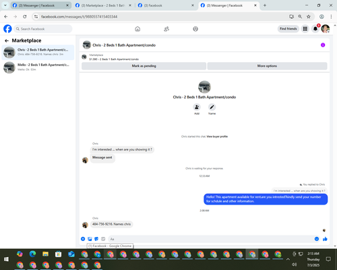Show hidden system tray icons
This screenshot has width=337, height=270.
point(288,259)
